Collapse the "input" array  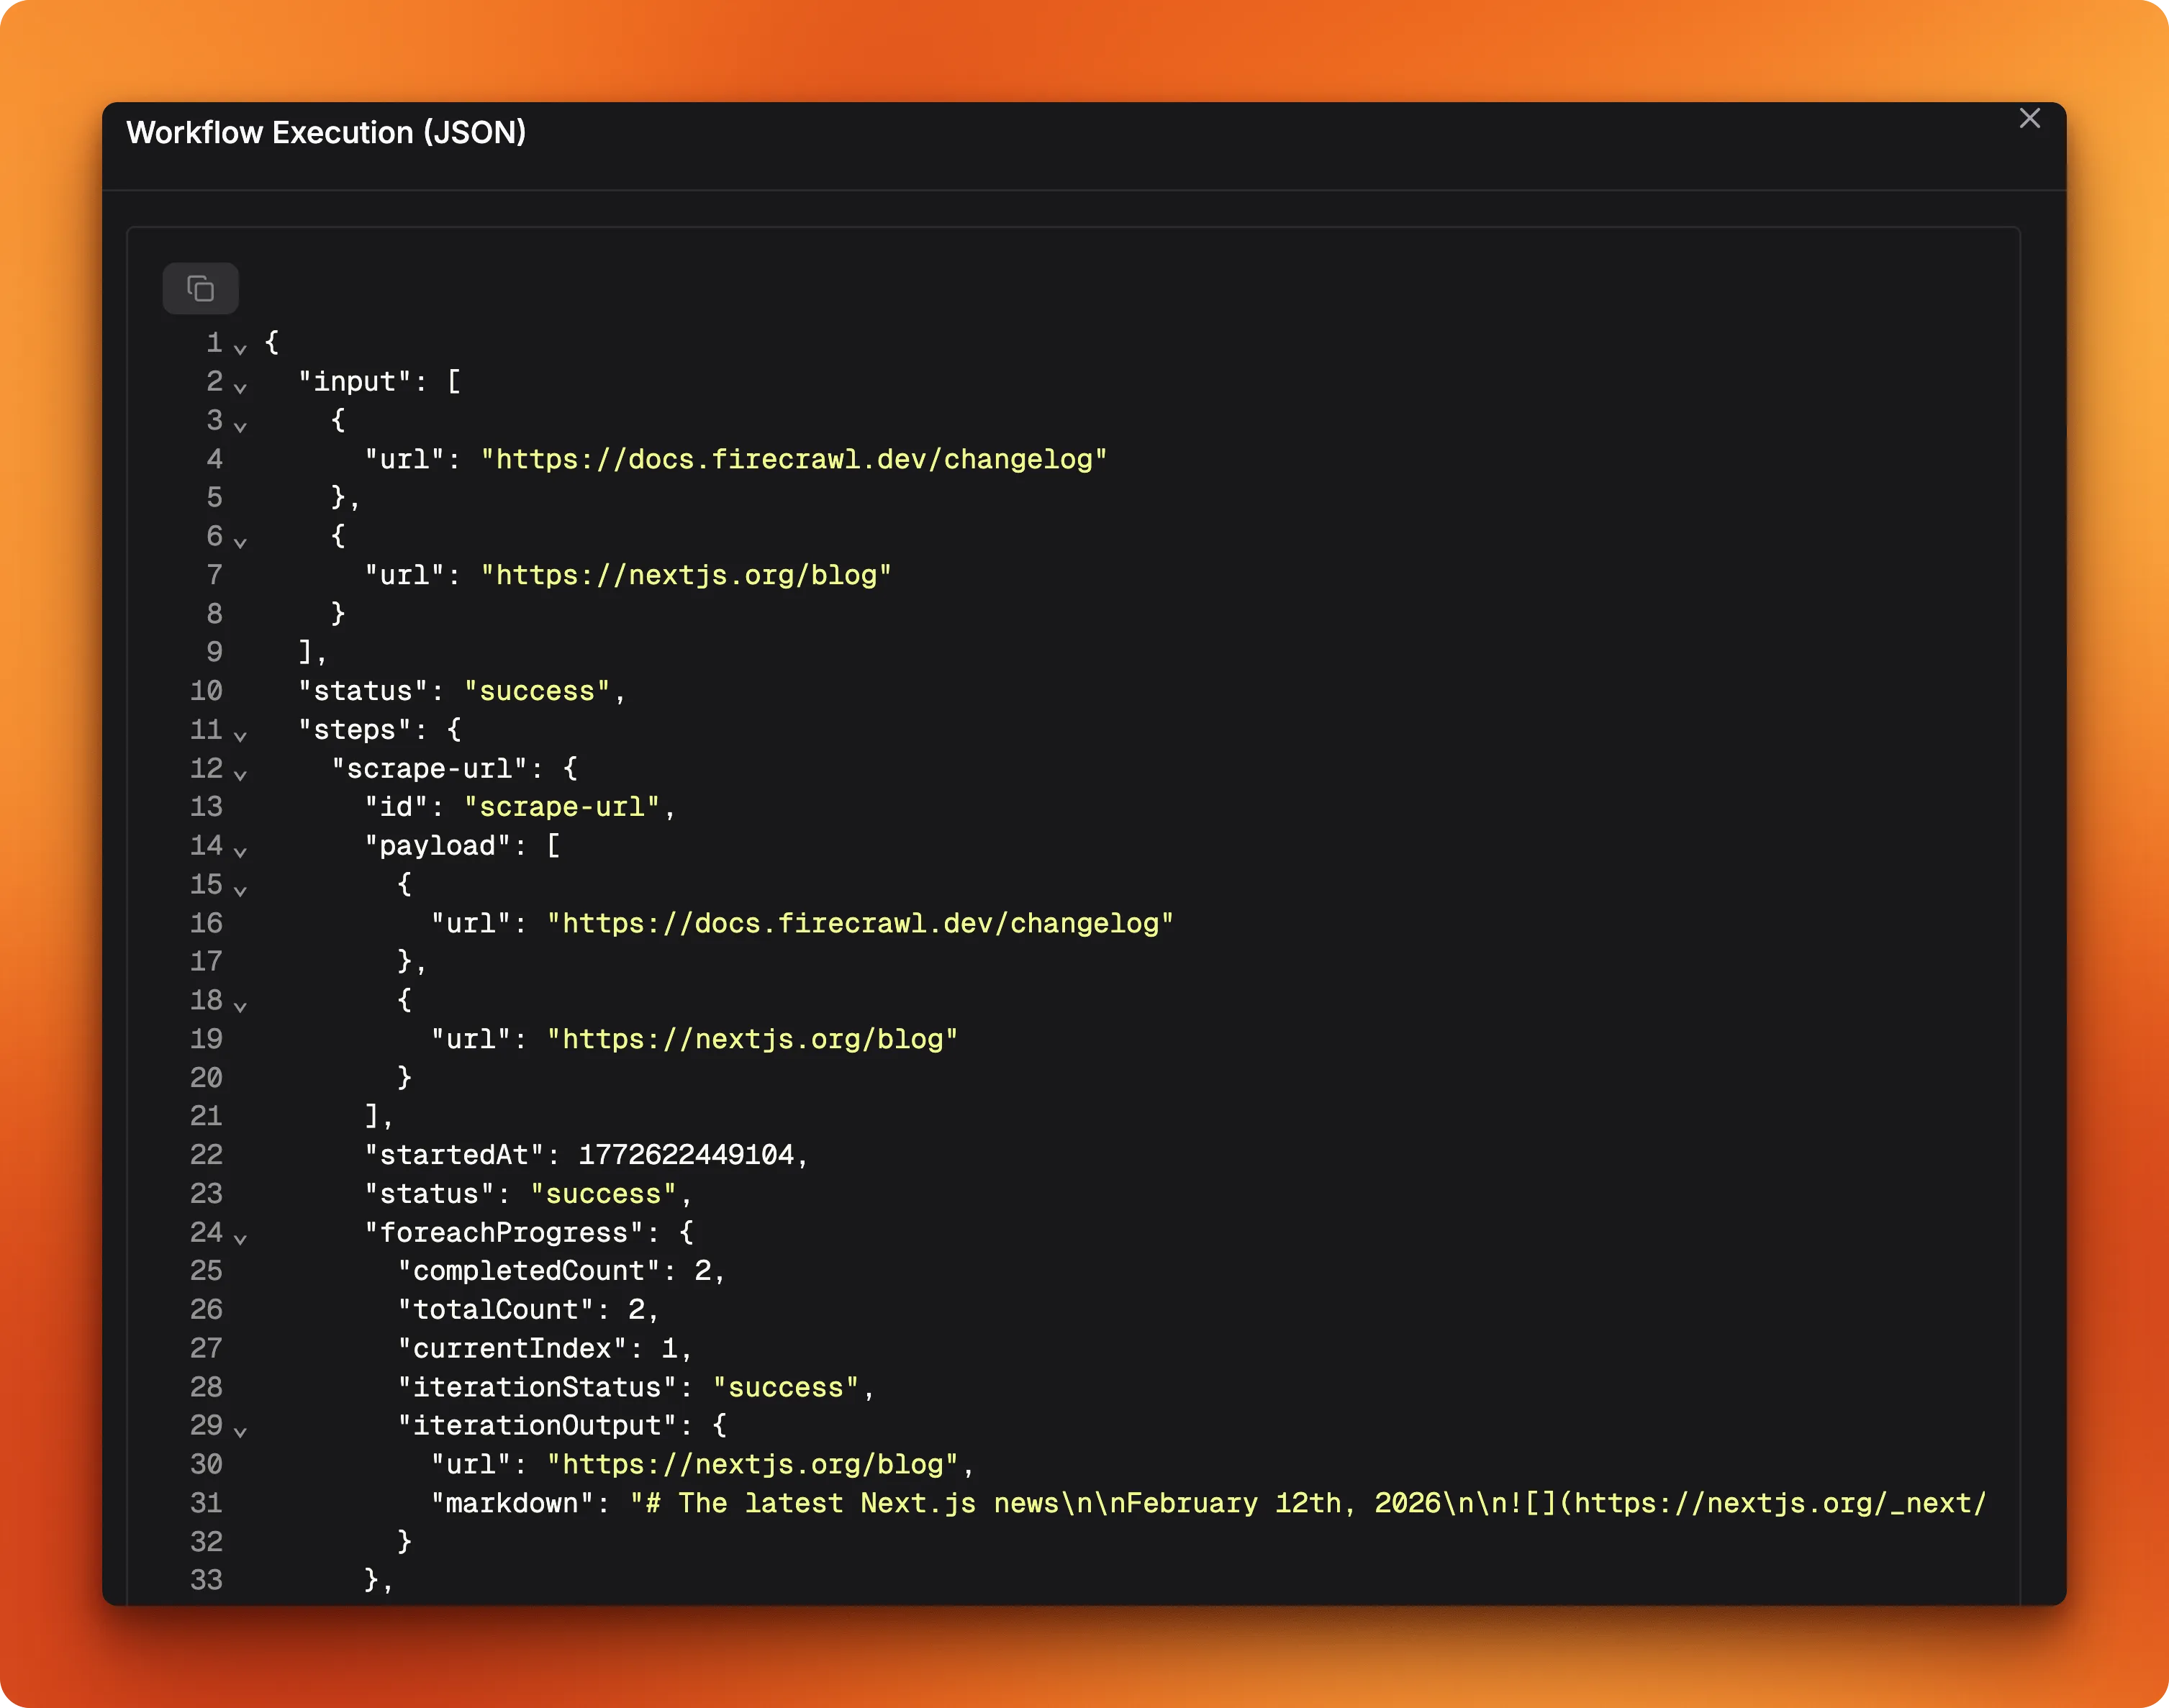click(x=240, y=388)
